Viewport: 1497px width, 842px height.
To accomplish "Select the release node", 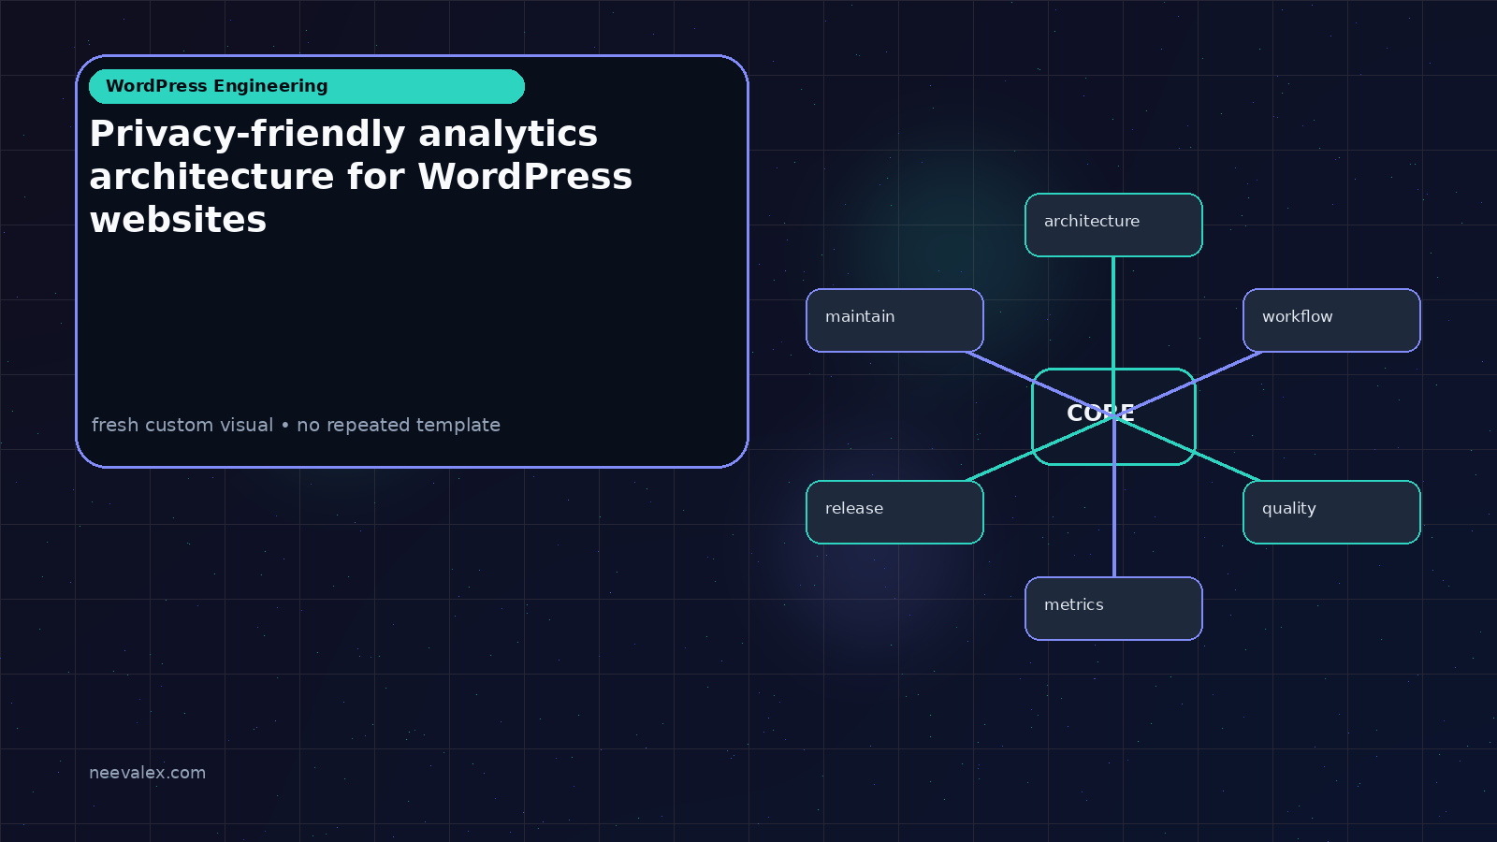I will click(x=894, y=512).
